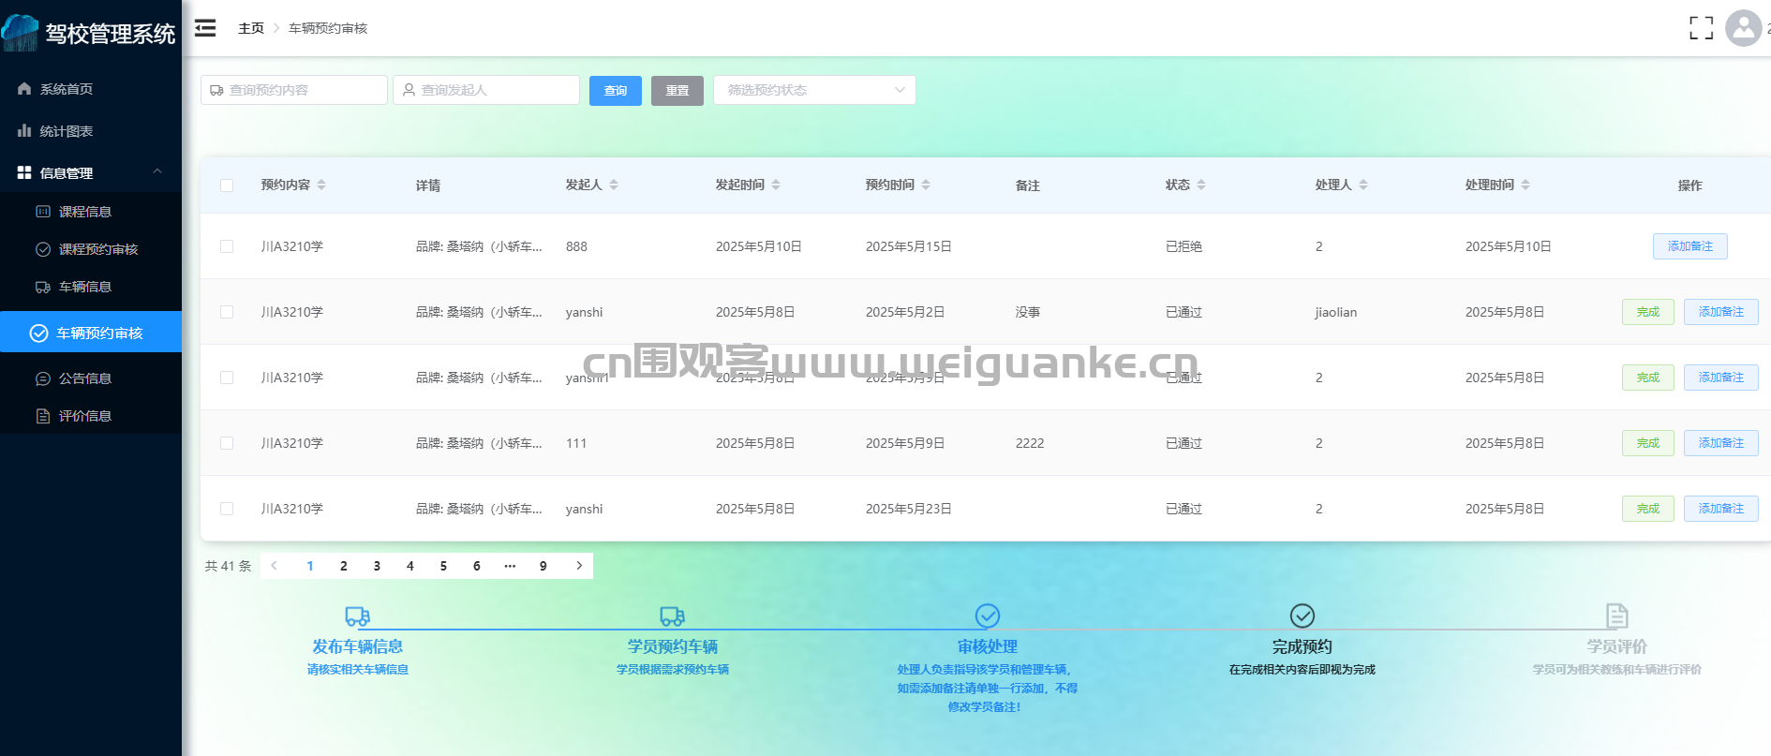The height and width of the screenshot is (756, 1771).
Task: Sort by 状态 column arrows
Action: (1201, 185)
